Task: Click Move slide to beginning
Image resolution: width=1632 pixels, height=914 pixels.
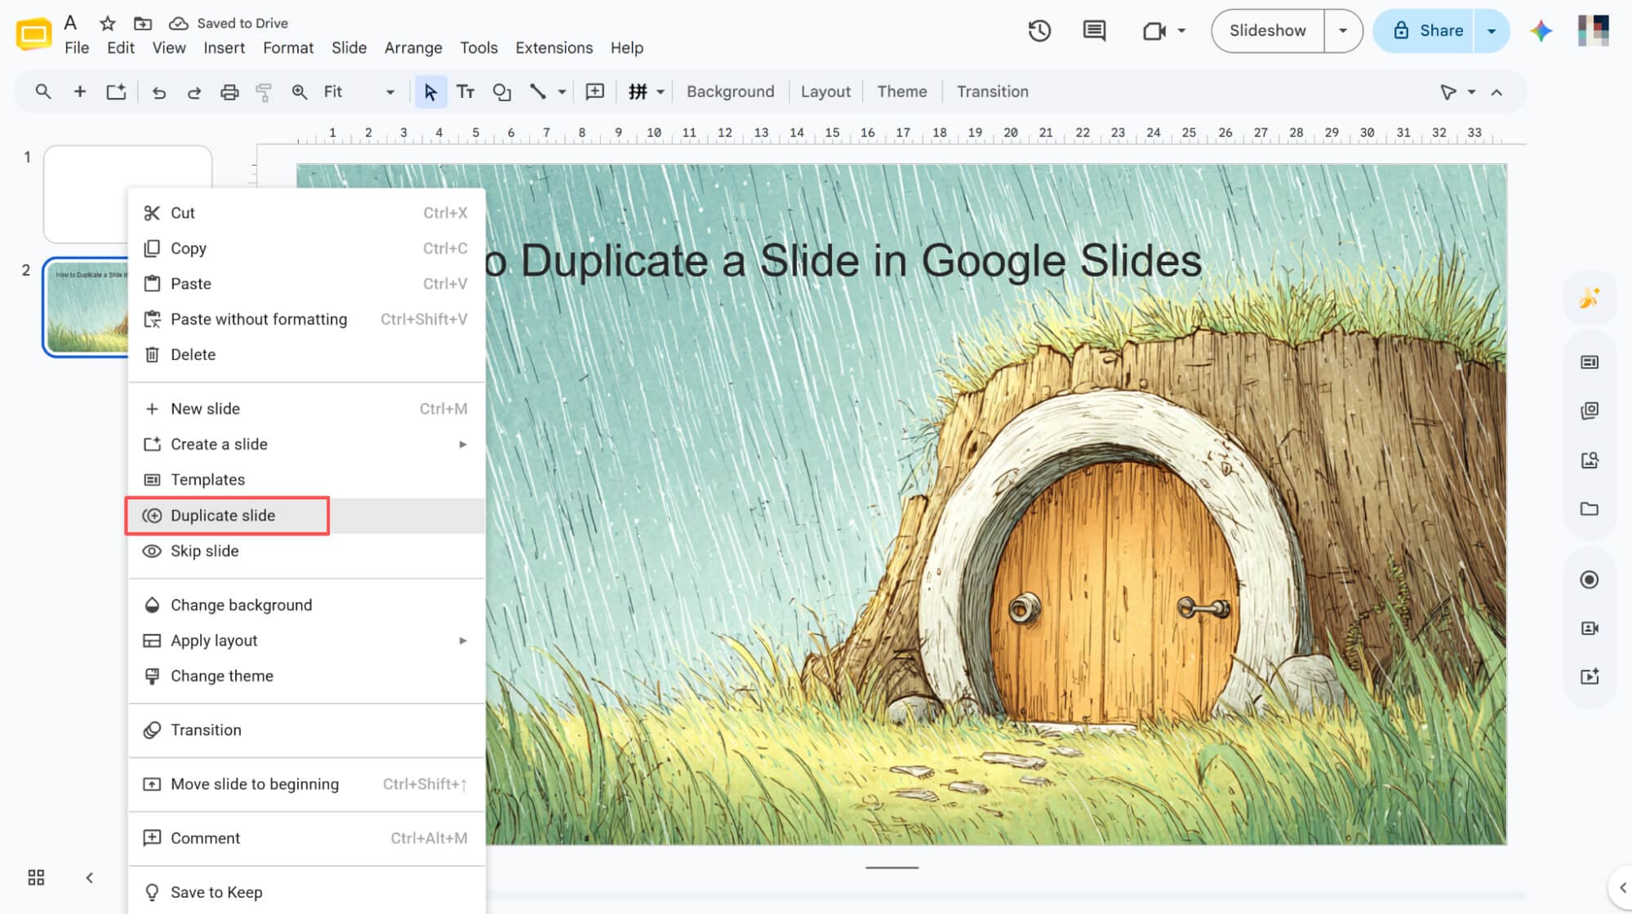Action: [306, 784]
